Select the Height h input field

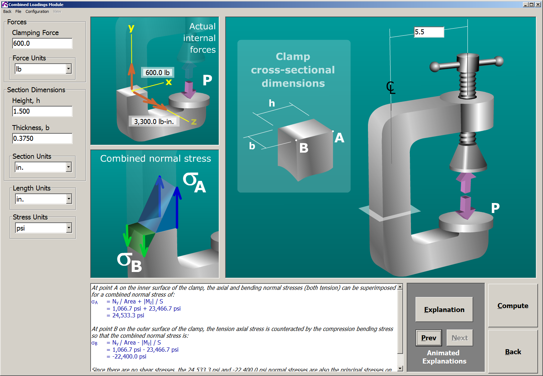click(42, 111)
